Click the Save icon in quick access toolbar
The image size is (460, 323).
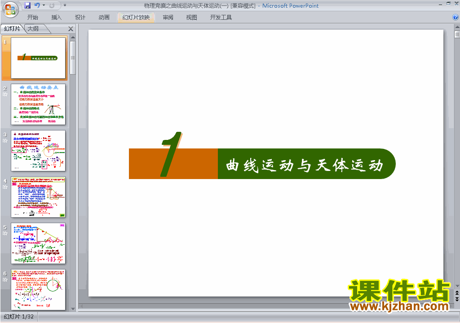click(x=27, y=5)
